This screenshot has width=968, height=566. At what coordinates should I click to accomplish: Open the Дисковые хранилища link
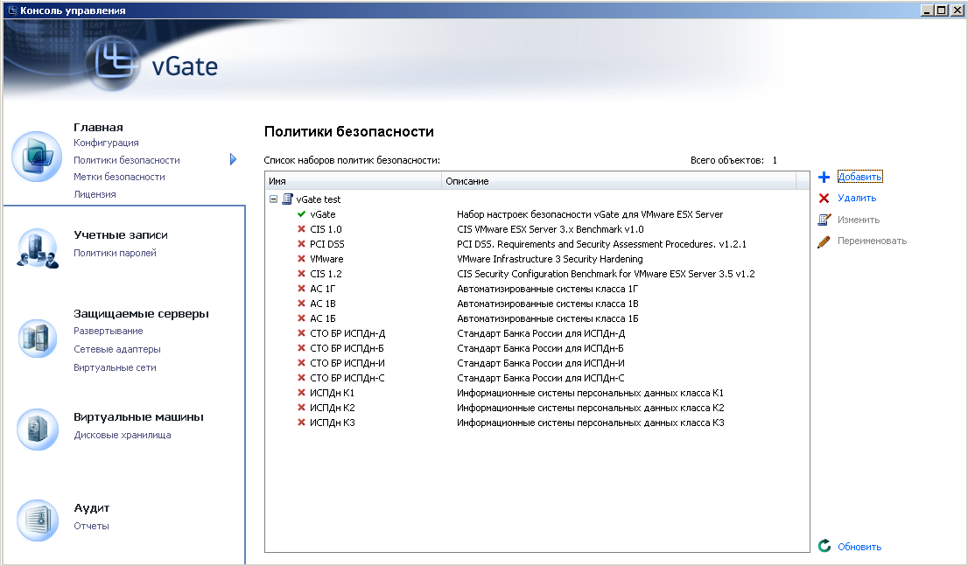coord(123,435)
